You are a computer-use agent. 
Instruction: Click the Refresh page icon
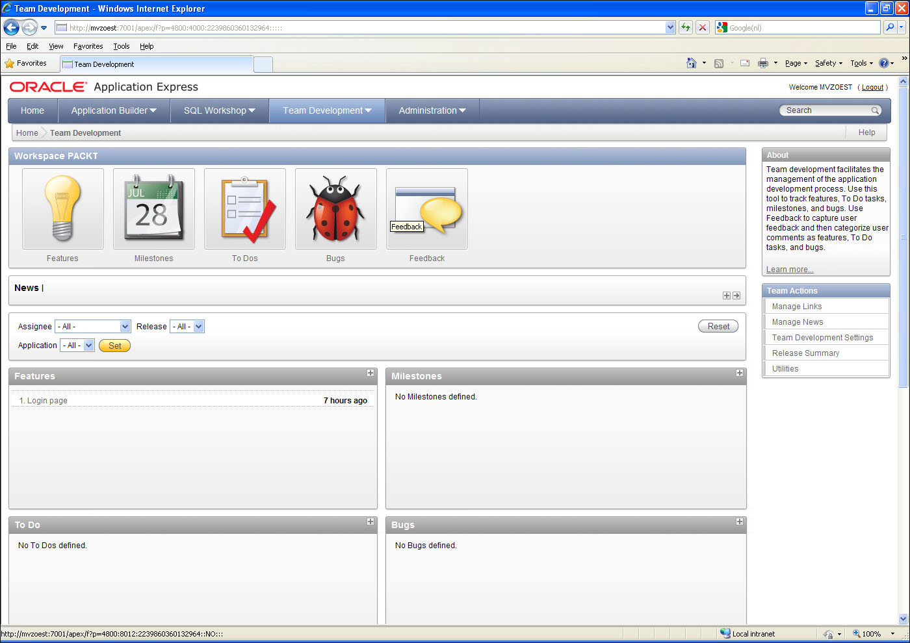(685, 27)
